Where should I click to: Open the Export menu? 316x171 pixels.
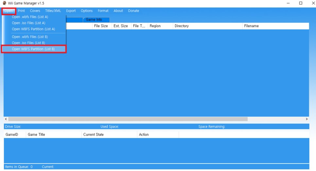coord(71,11)
